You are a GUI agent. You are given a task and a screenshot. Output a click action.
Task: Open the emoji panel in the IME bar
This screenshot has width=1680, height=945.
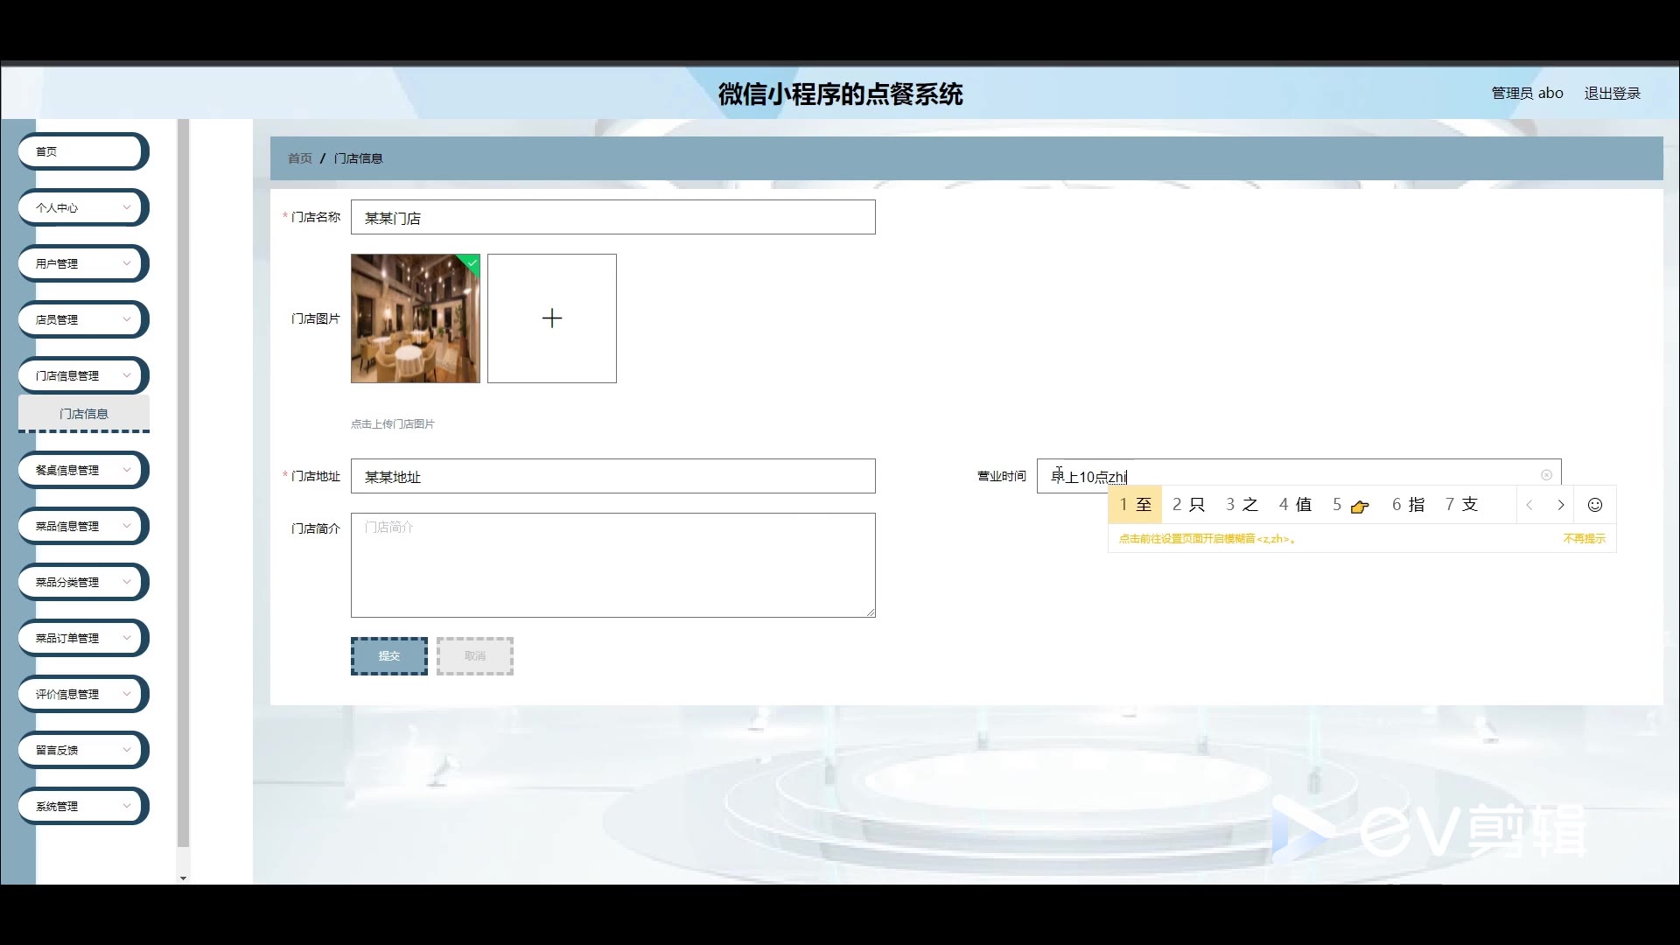(x=1594, y=505)
